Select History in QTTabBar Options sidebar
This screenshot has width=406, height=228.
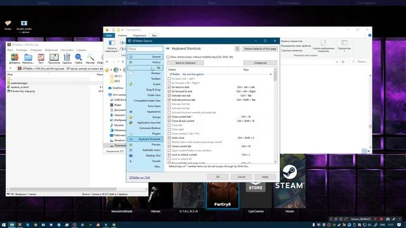[145, 62]
